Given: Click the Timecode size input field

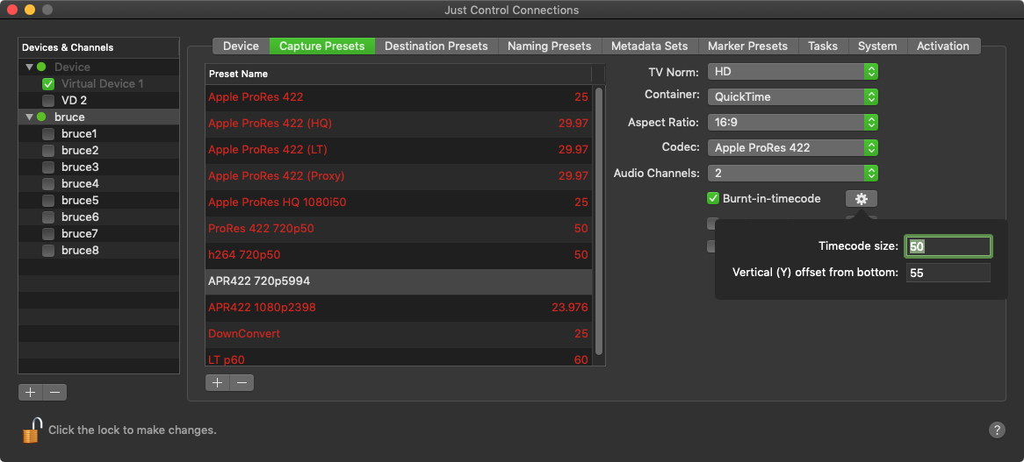Looking at the screenshot, I should (948, 247).
